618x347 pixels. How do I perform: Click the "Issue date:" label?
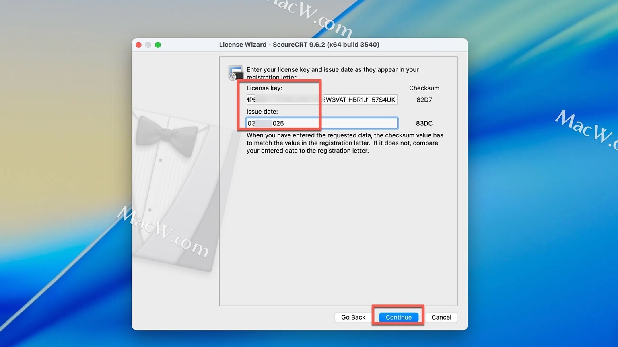coord(262,112)
